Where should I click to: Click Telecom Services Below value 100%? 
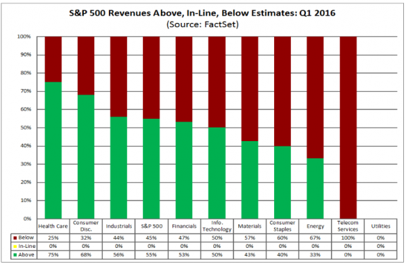coord(348,238)
